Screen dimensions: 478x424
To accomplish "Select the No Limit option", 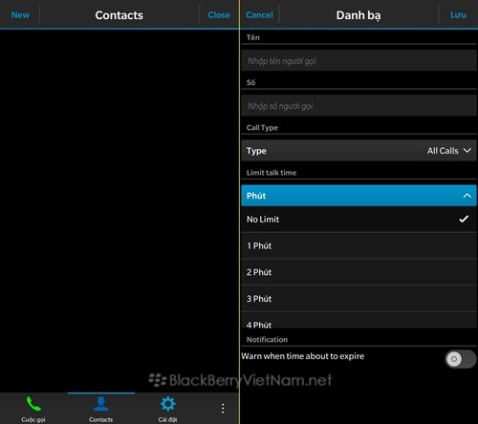I will click(x=358, y=220).
